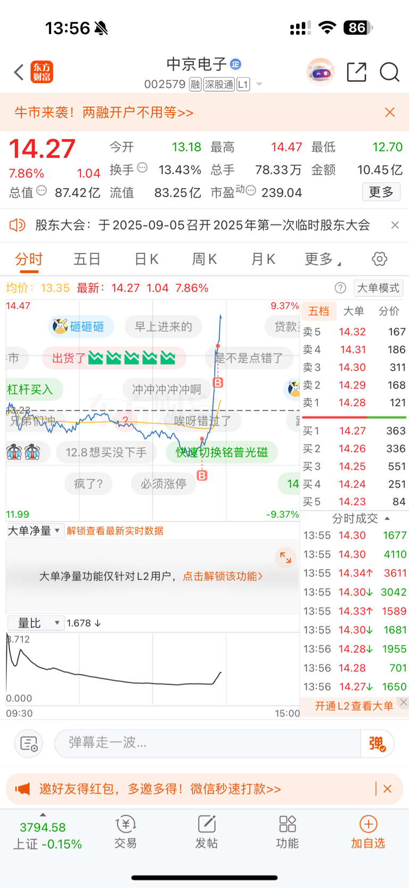Close the 邀好友得红包 banner
The image size is (409, 888).
pyautogui.click(x=388, y=789)
